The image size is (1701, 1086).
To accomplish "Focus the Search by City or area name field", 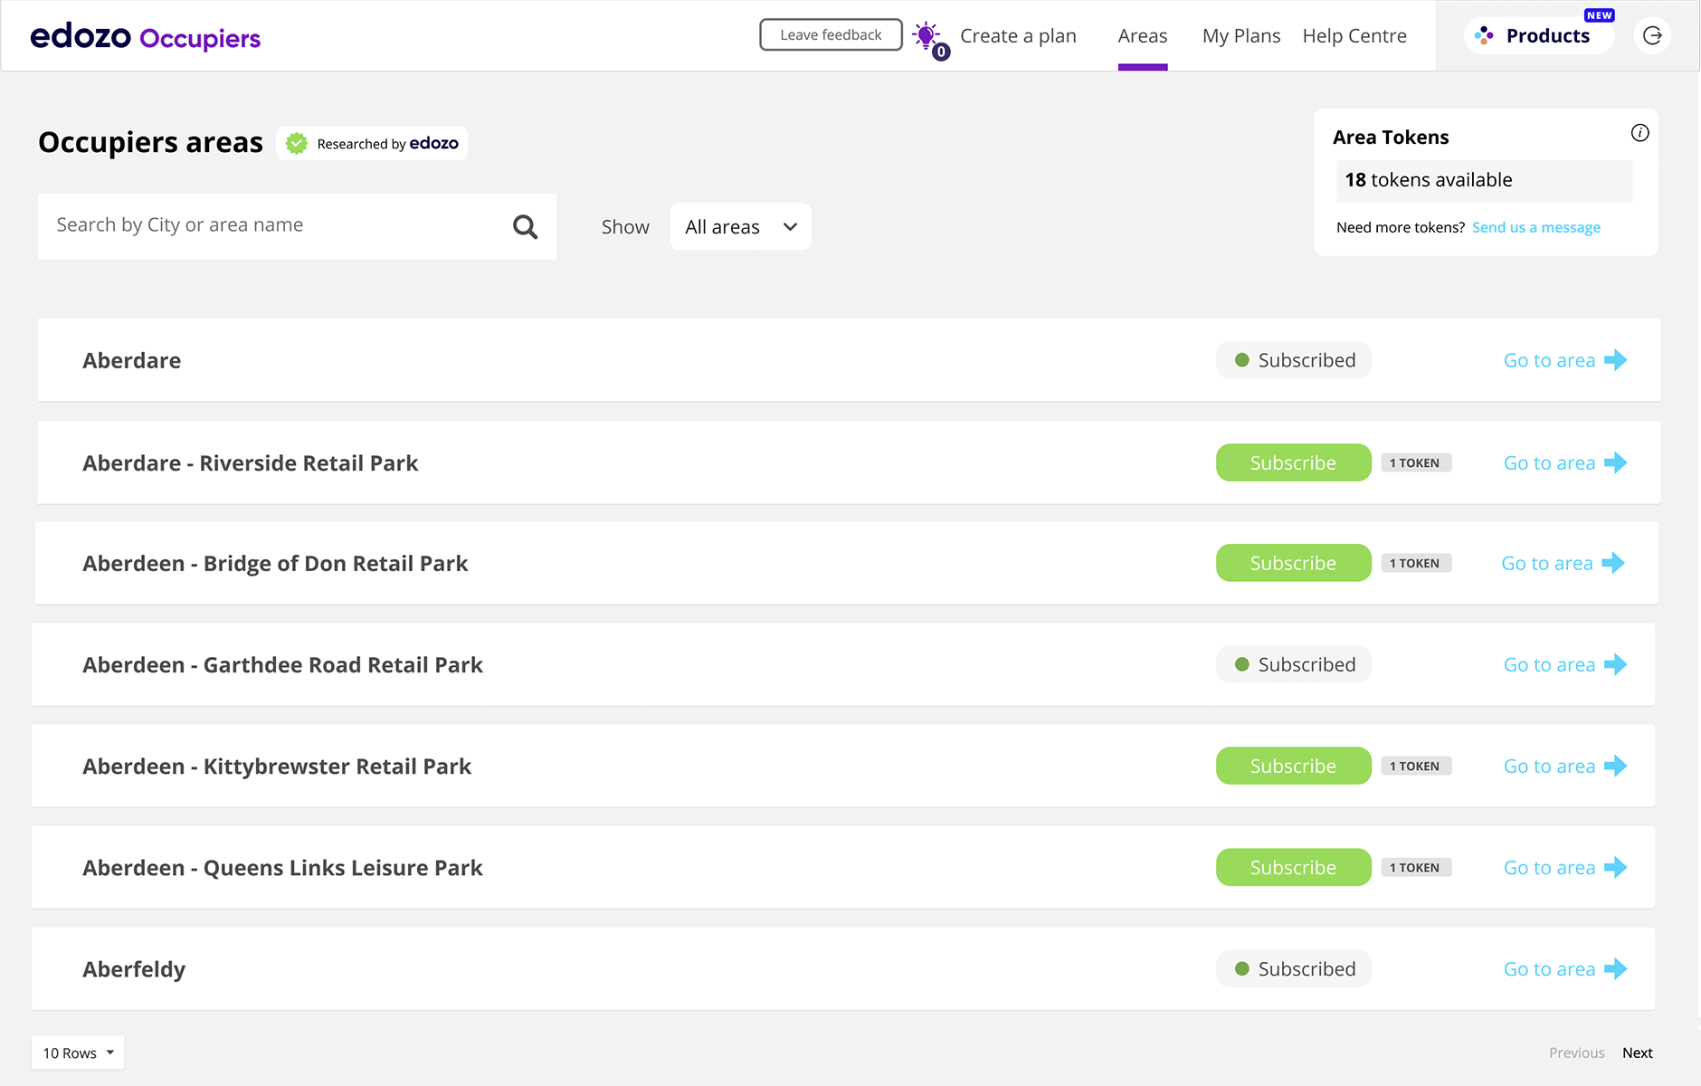I will pyautogui.click(x=297, y=226).
